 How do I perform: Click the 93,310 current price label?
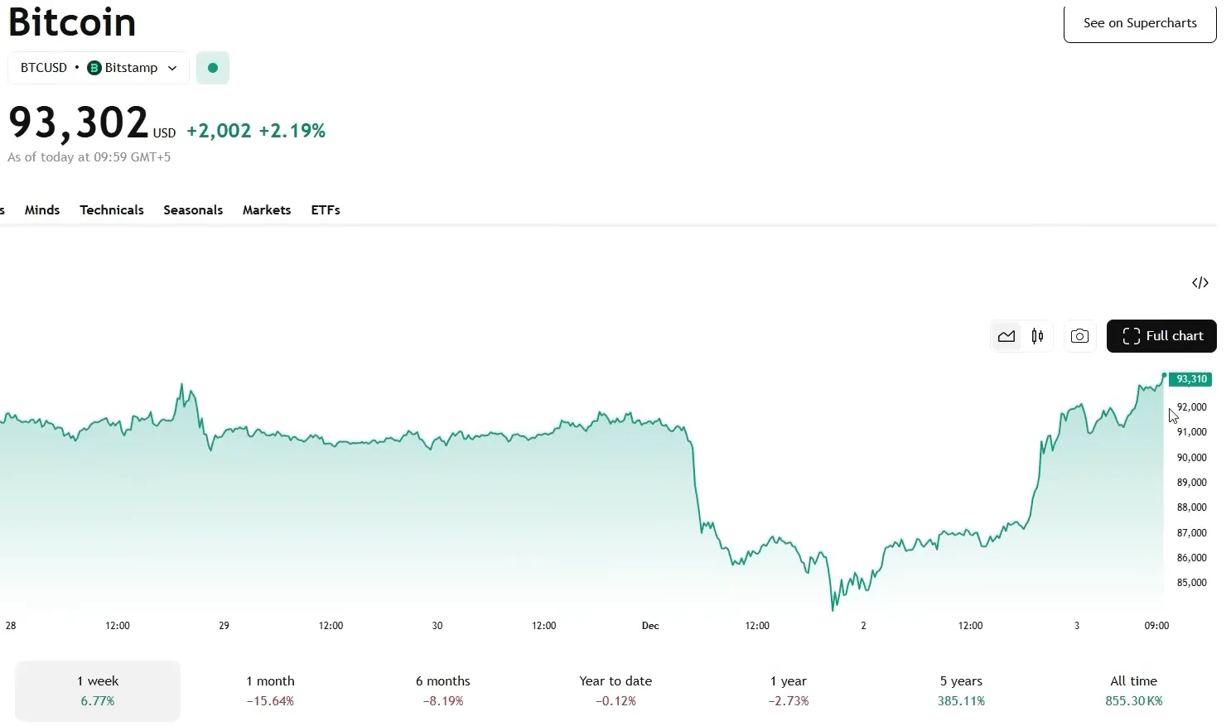[1190, 379]
